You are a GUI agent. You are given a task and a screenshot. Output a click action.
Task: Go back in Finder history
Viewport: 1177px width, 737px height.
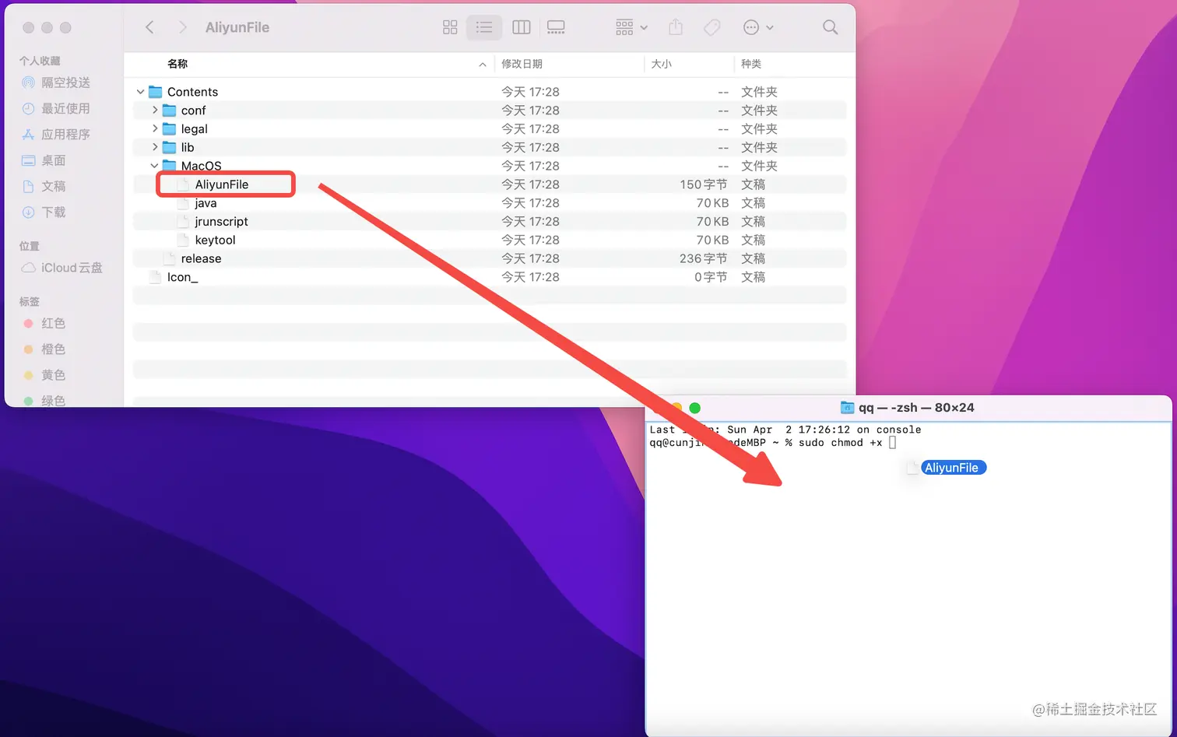(149, 27)
